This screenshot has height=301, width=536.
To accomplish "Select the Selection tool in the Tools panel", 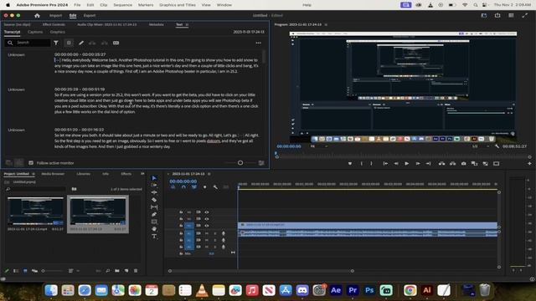I will (154, 178).
